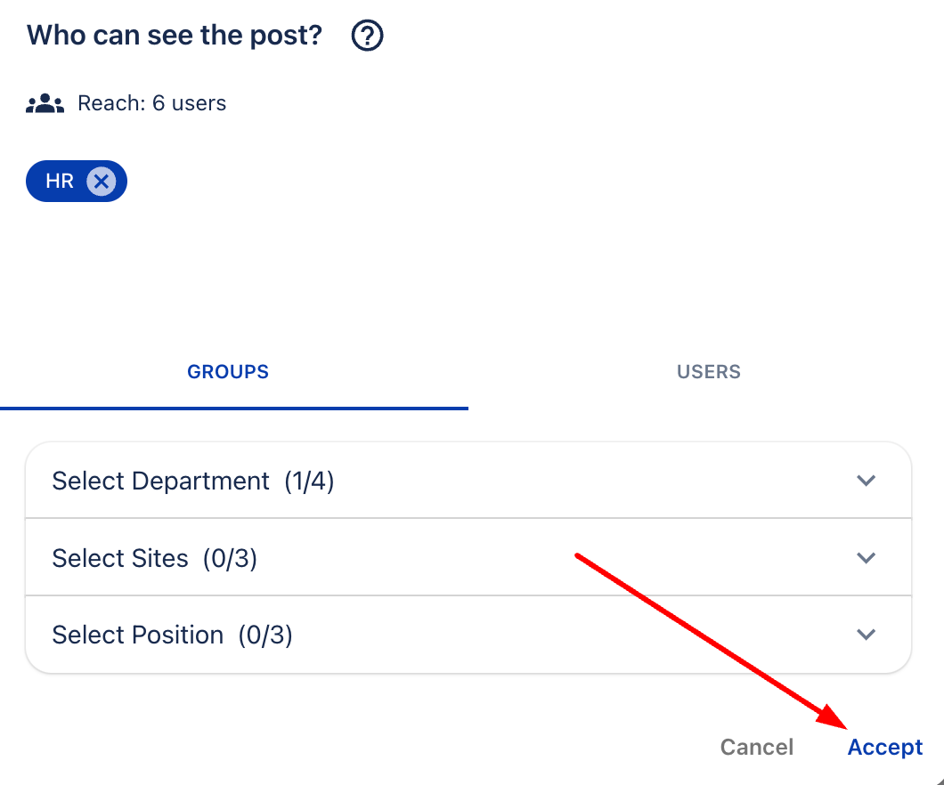
Task: Click the Sites (0/3) selection count
Action: tap(230, 559)
